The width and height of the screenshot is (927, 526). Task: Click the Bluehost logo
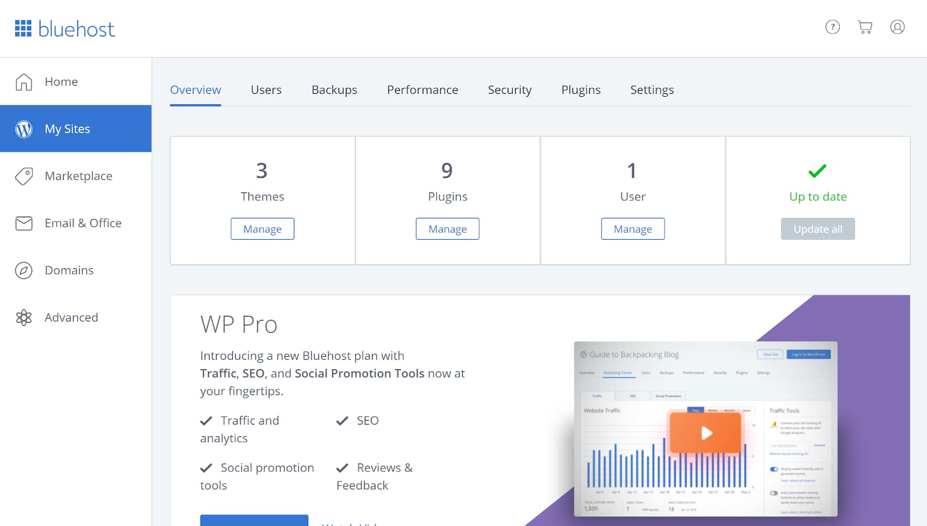(x=64, y=28)
